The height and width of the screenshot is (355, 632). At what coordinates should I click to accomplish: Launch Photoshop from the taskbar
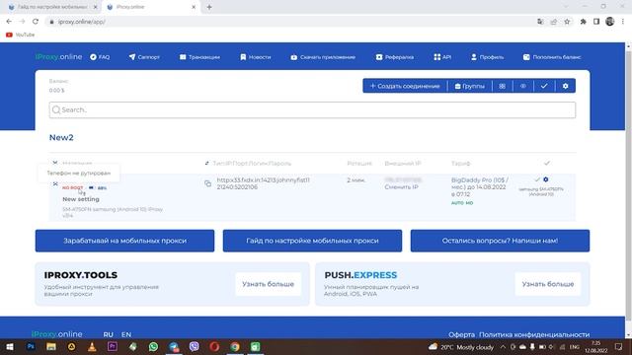[x=31, y=346]
